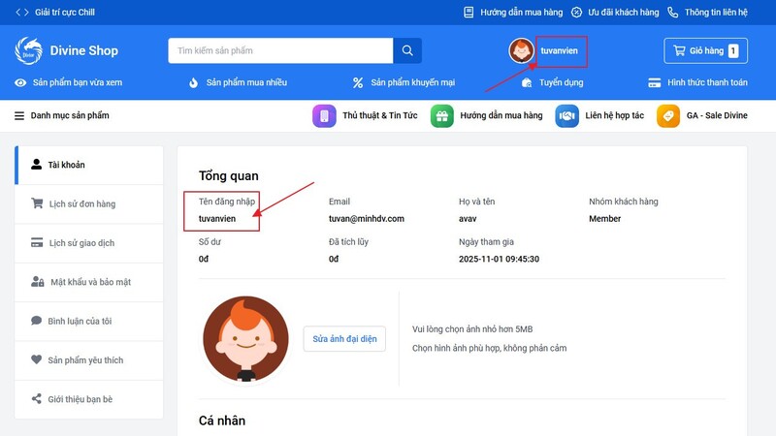Click the discount badge icon for customer offers
Screen dimensions: 776x436
pos(576,13)
